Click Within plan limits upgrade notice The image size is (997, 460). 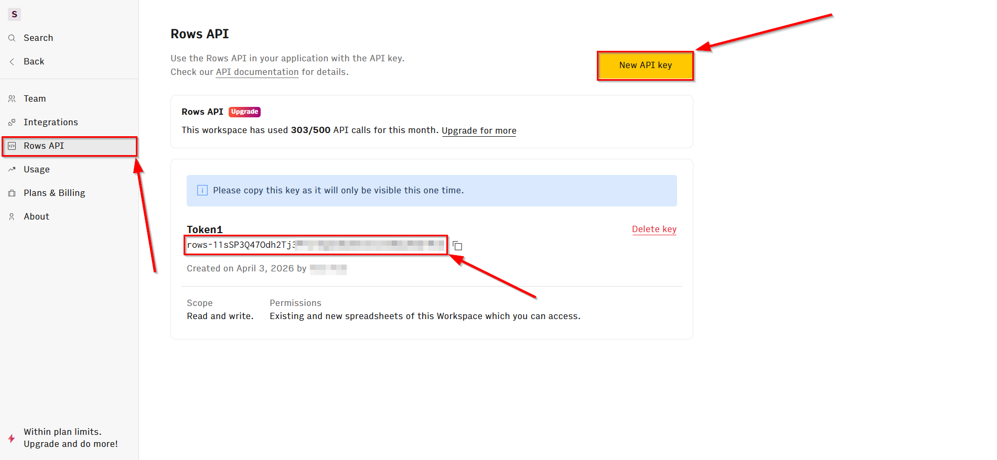pyautogui.click(x=70, y=437)
